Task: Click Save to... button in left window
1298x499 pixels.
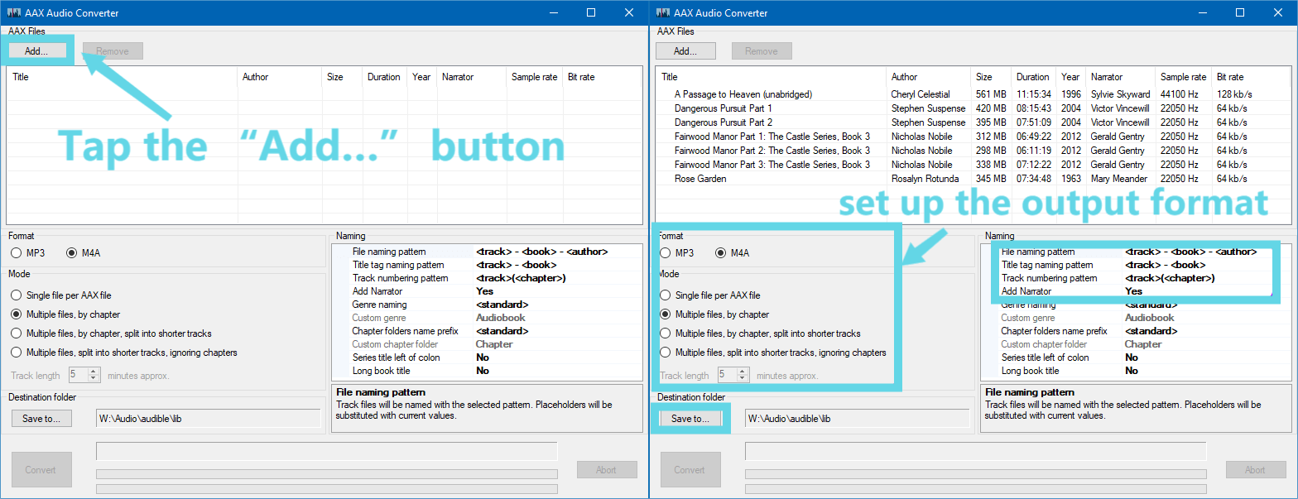Action: point(41,419)
